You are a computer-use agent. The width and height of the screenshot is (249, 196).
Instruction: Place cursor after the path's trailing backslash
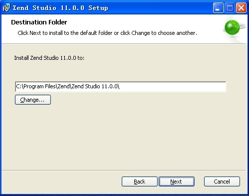[x=120, y=86]
